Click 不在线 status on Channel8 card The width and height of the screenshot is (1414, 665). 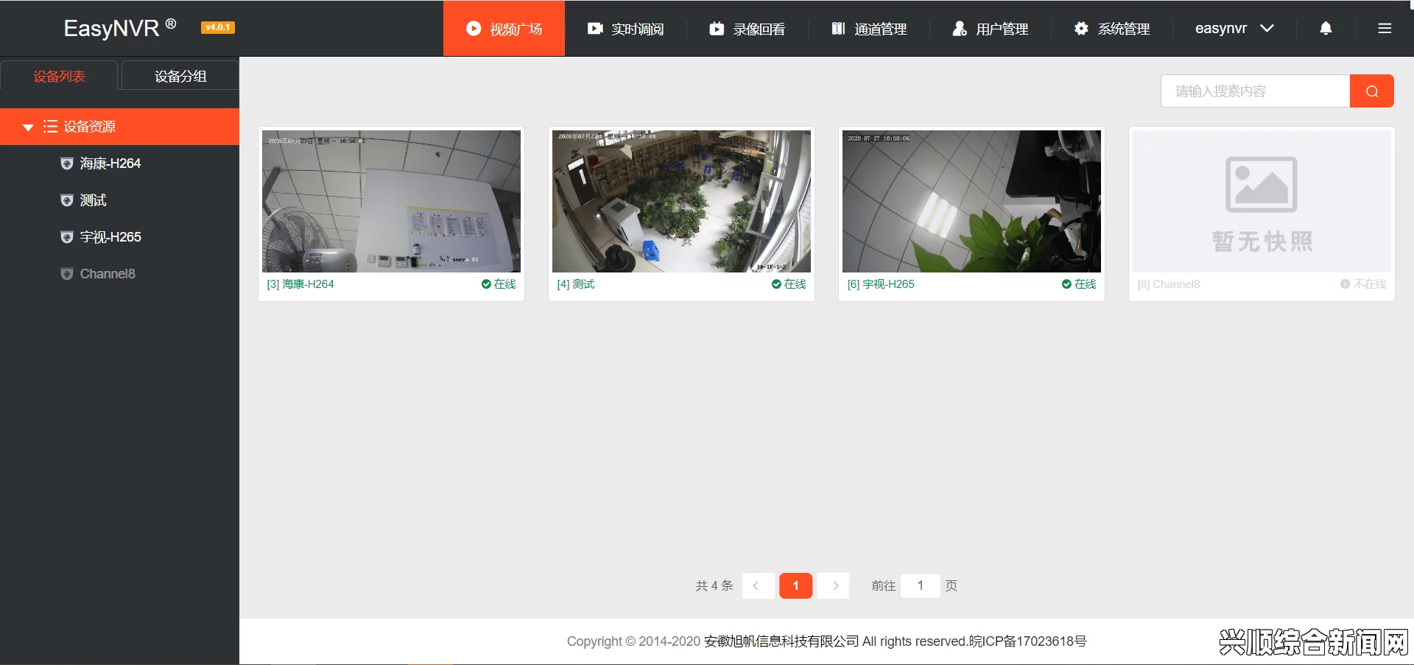1363,284
